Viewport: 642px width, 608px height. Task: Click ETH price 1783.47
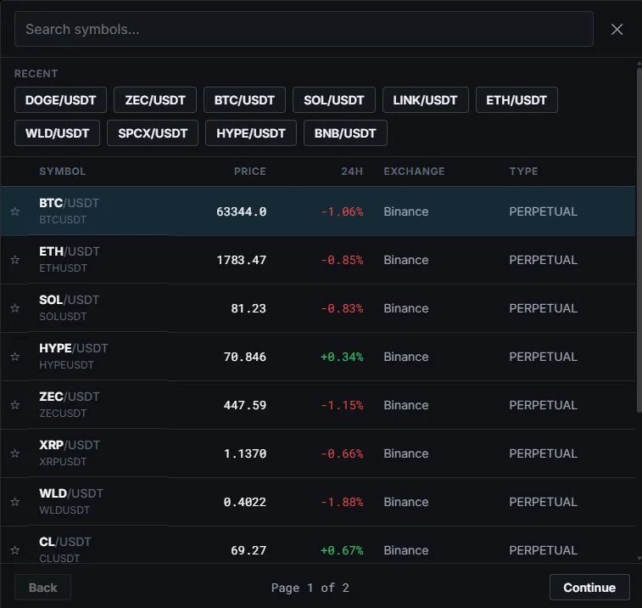tap(242, 260)
